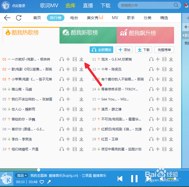
Task: Open the 歌手 sub tab
Action: tap(131, 18)
